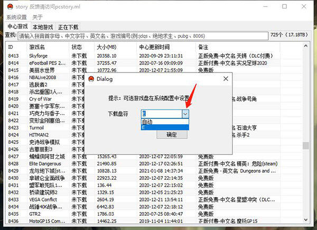The image size is (317, 230).
Task: Click the vertical scrollbar thumb
Action: (306, 145)
